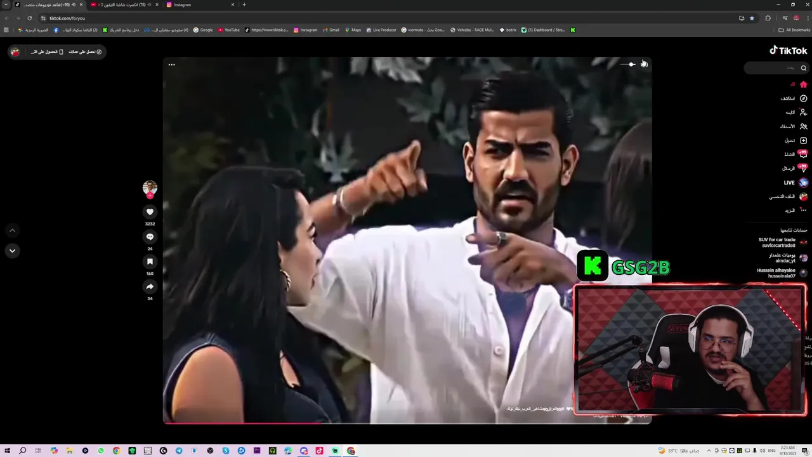Open the Google bookmark

[203, 30]
